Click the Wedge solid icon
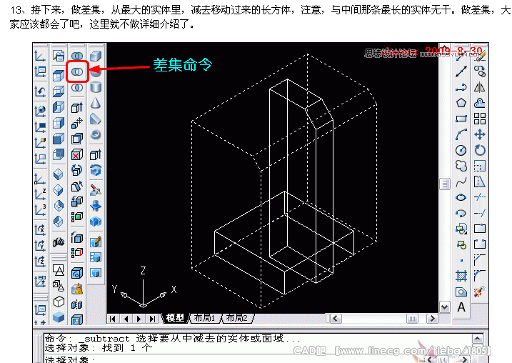The width and height of the screenshot is (512, 363). coord(96,119)
